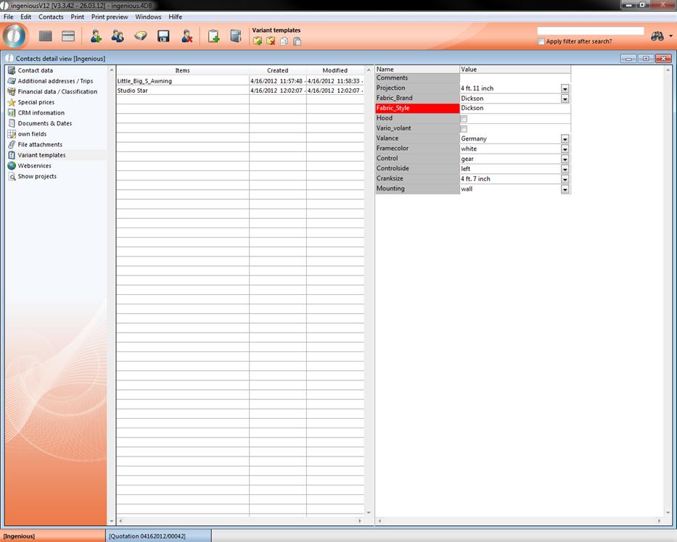Open the calendar view icon in toolbar
Viewport: 677px width, 542px height.
click(x=68, y=36)
